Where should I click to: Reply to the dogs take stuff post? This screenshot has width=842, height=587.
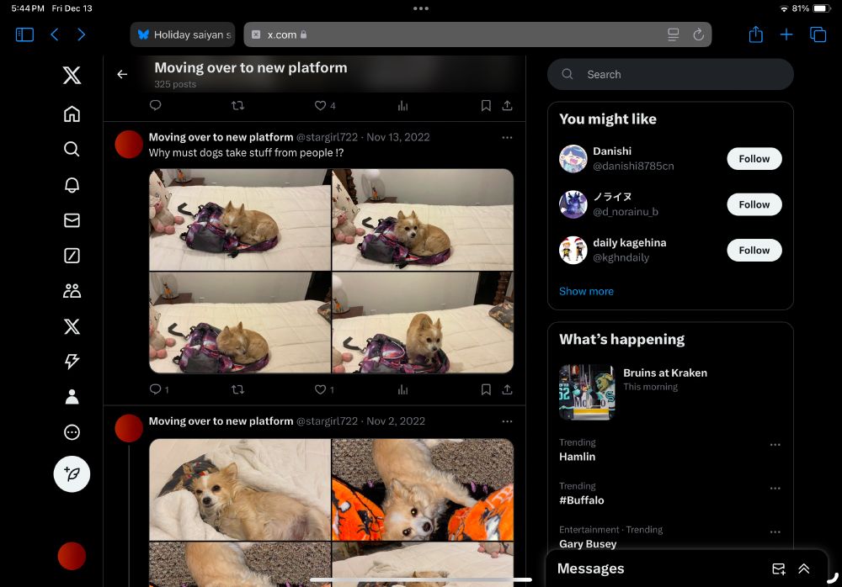coord(155,389)
